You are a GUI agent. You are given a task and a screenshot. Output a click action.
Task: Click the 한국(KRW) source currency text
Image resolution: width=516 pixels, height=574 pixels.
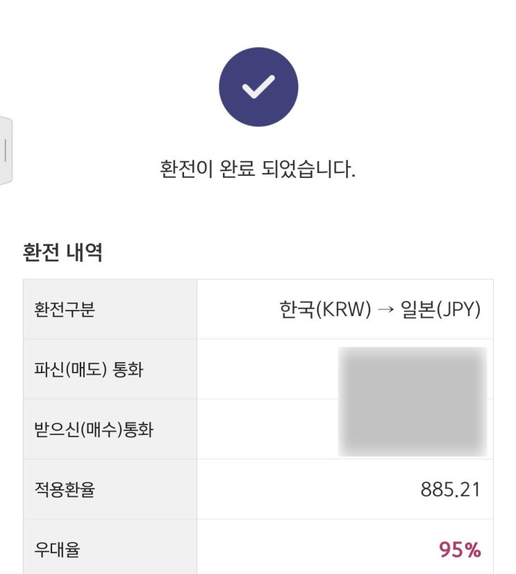click(x=325, y=310)
